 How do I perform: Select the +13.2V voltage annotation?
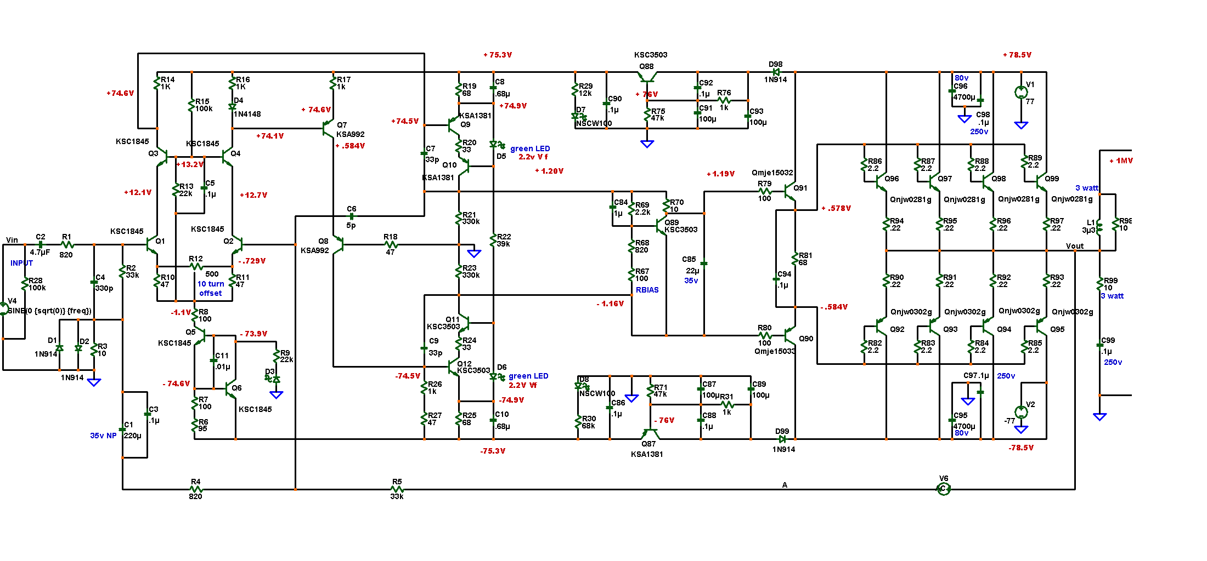click(190, 164)
